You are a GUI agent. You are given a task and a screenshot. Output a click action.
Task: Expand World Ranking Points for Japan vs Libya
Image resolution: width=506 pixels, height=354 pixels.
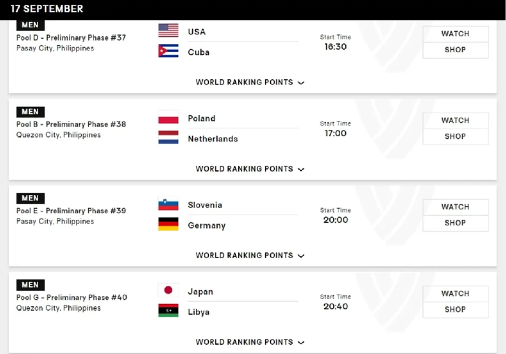pos(250,342)
